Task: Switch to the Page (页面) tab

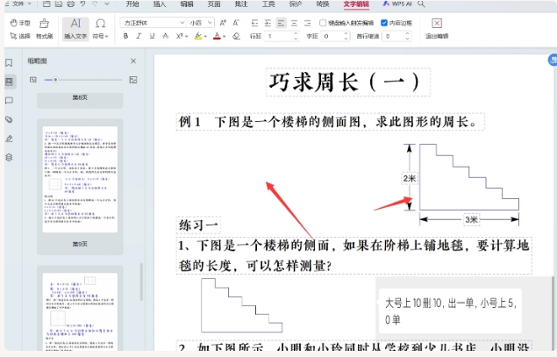Action: pyautogui.click(x=214, y=4)
